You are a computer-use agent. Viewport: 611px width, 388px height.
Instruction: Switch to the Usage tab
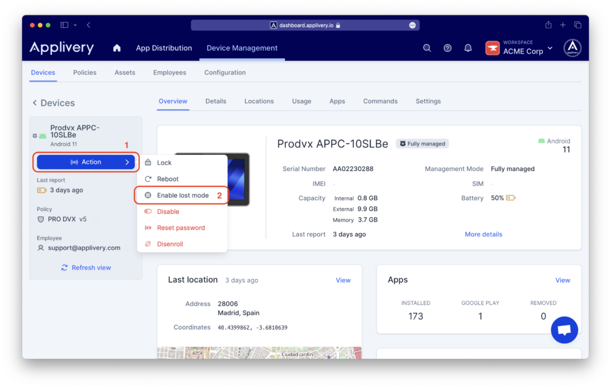coord(301,101)
